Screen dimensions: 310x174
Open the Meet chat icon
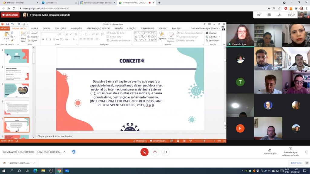(x=269, y=15)
